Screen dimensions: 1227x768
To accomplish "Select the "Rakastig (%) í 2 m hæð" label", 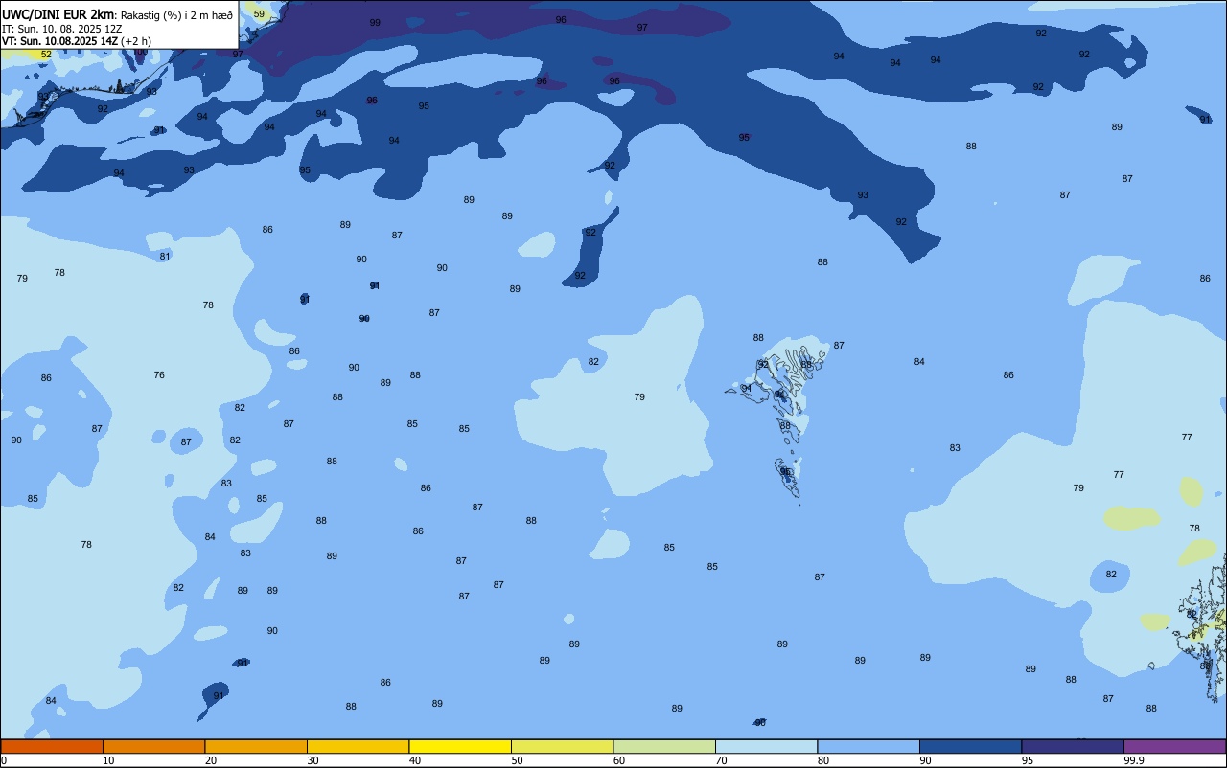I will (x=176, y=15).
